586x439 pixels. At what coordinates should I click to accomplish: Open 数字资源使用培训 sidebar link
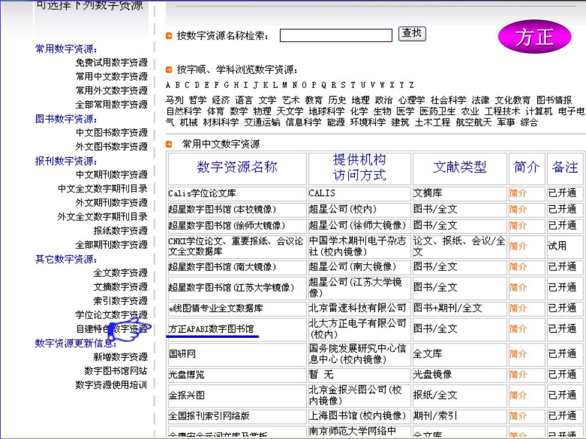[x=112, y=385]
